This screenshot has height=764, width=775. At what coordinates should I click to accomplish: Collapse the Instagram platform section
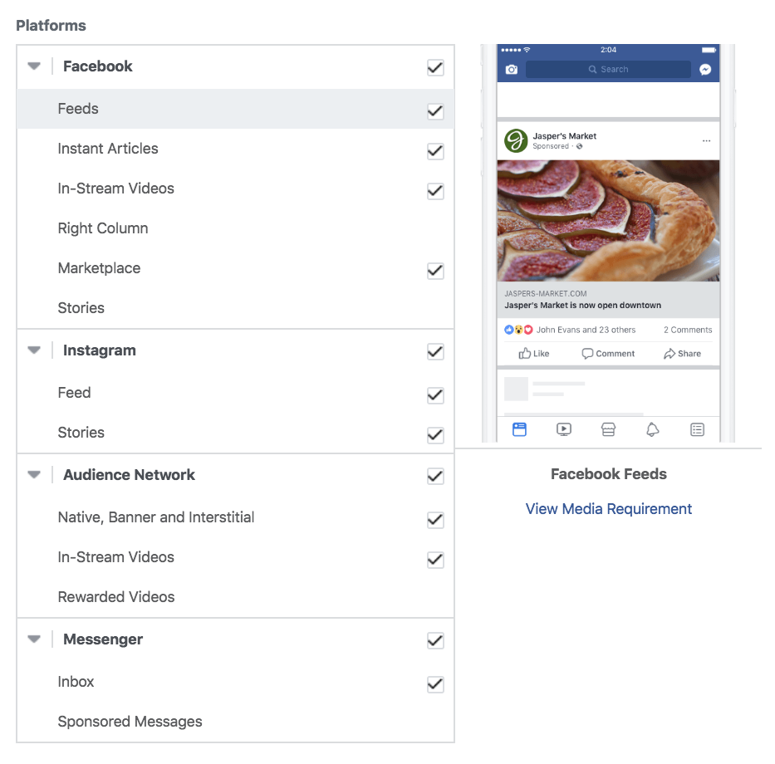pos(34,350)
